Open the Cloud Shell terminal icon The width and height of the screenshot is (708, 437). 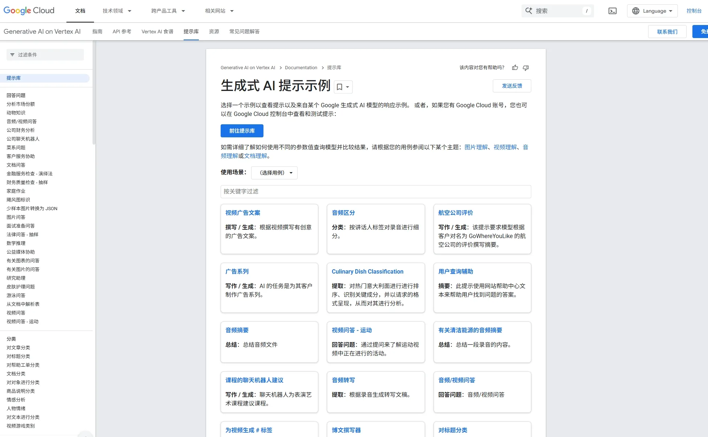612,11
